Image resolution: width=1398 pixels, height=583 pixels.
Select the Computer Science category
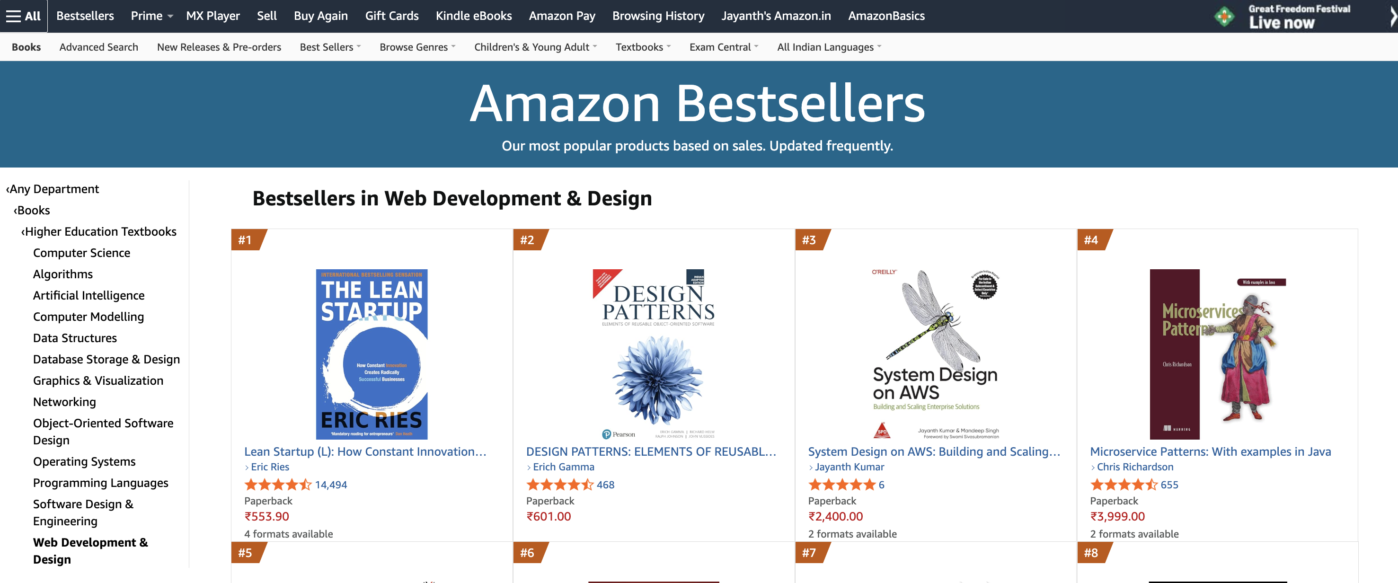point(81,253)
